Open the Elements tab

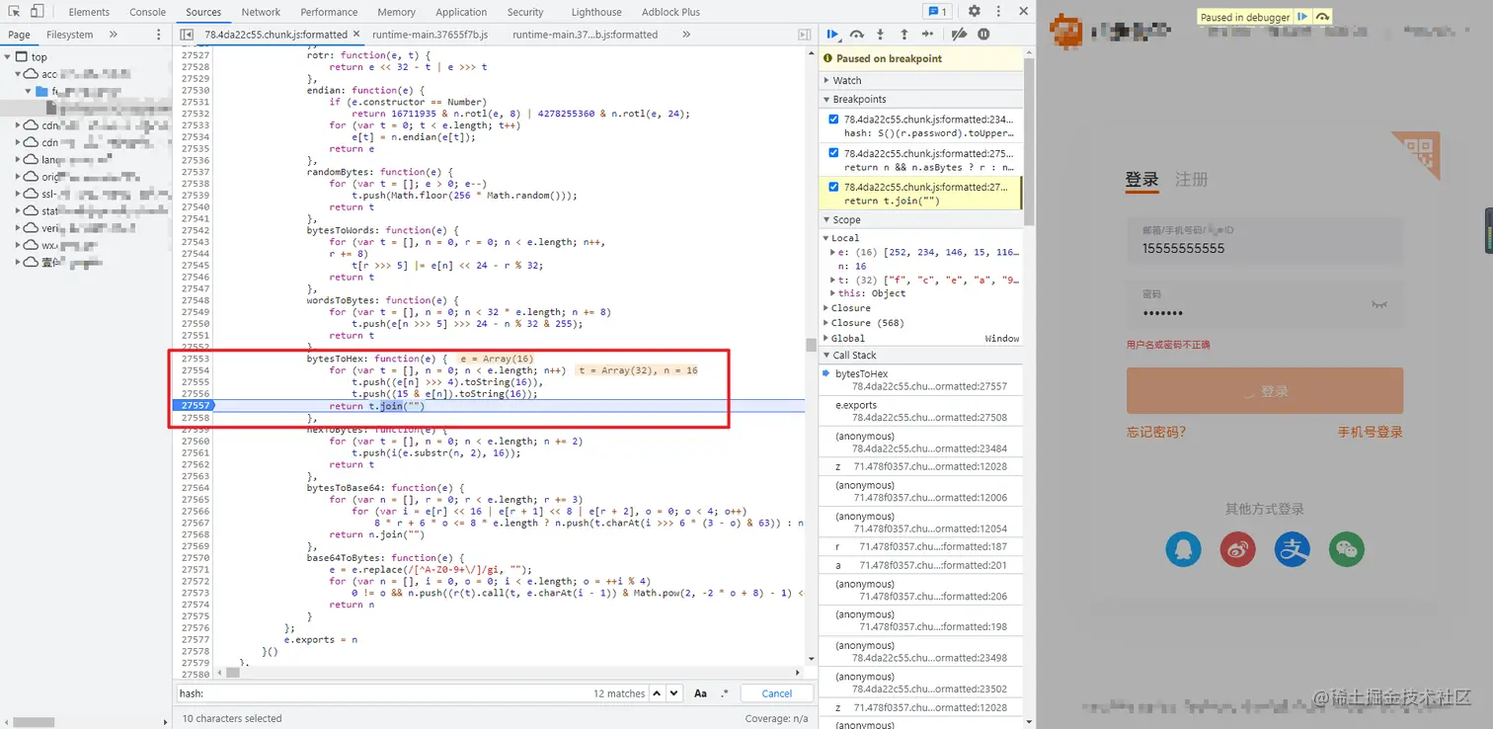pyautogui.click(x=89, y=12)
